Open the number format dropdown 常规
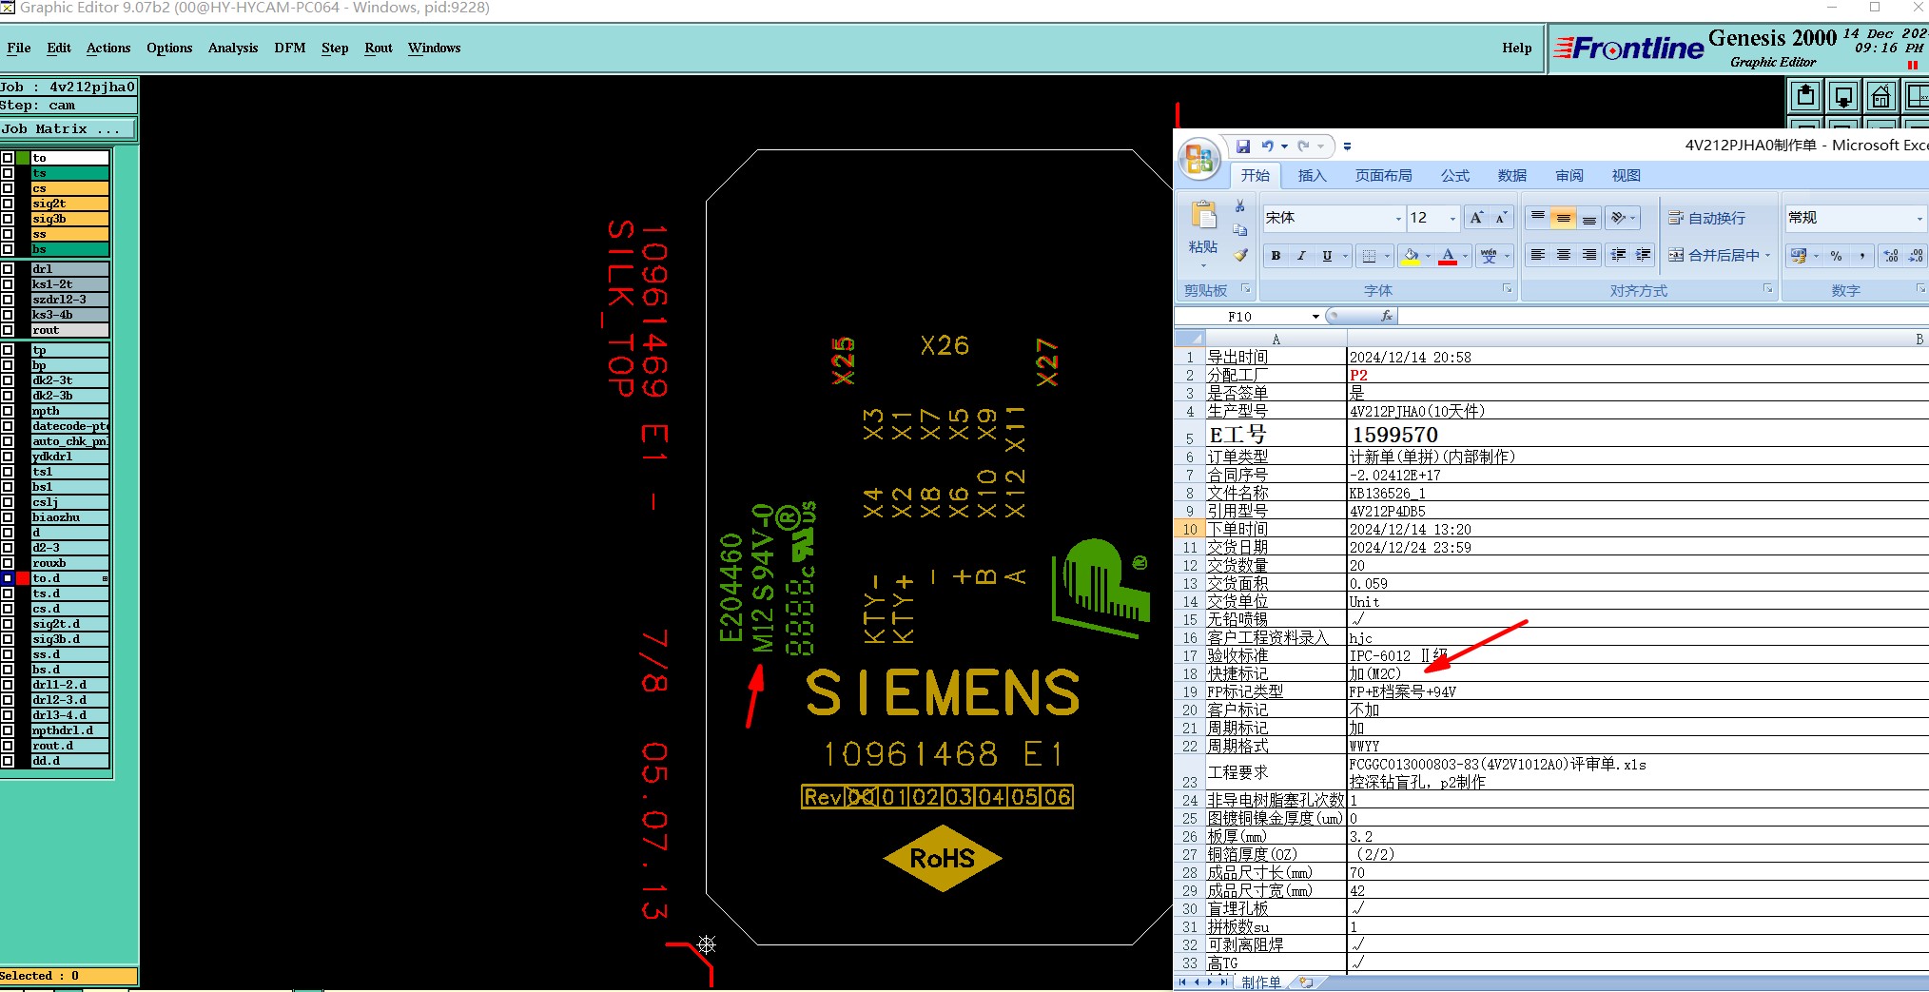Image resolution: width=1929 pixels, height=992 pixels. [x=1919, y=219]
